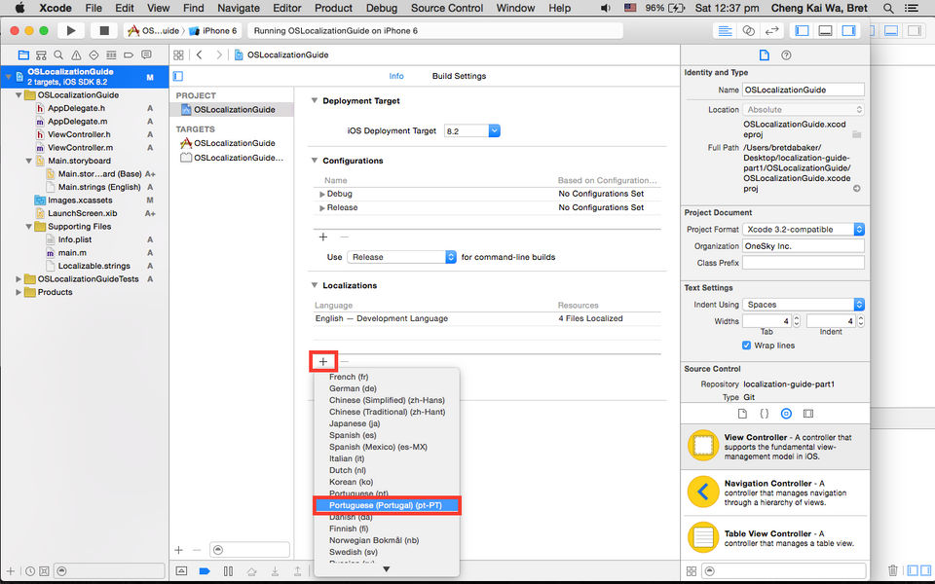Switch to the Standard editor

[x=725, y=30]
